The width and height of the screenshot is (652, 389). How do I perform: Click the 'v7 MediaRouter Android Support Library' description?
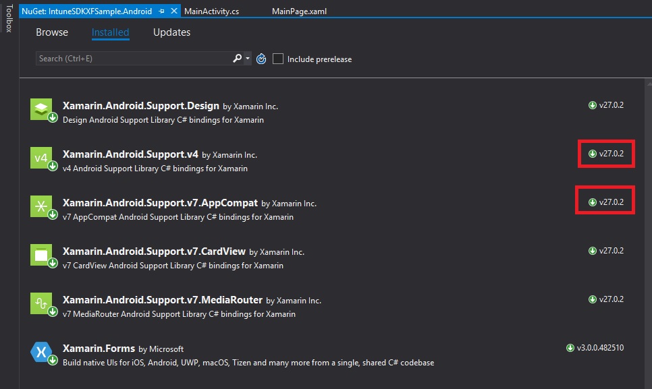tap(180, 314)
